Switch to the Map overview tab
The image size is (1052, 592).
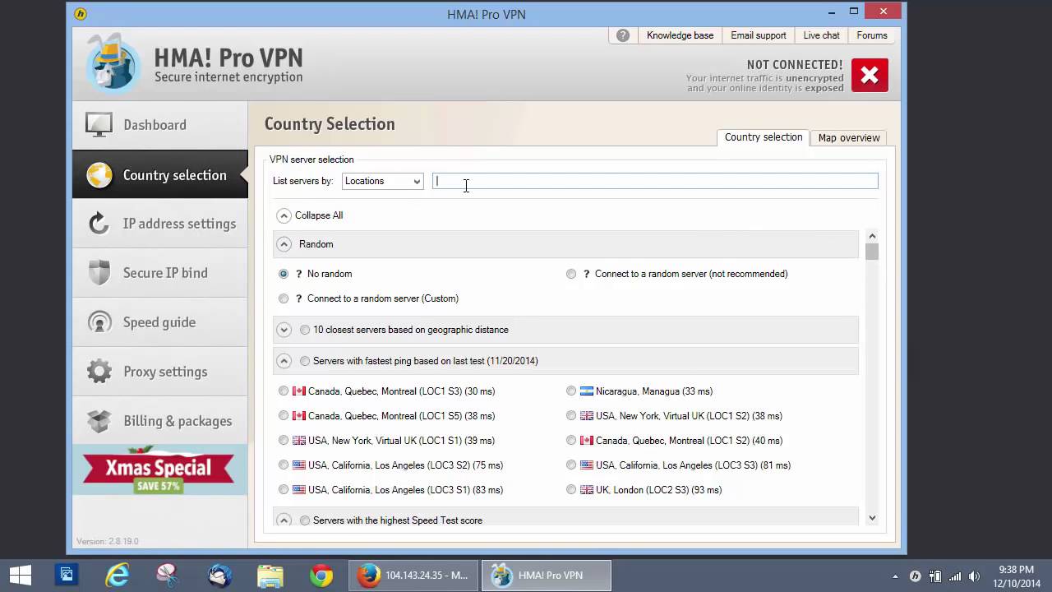pyautogui.click(x=849, y=138)
